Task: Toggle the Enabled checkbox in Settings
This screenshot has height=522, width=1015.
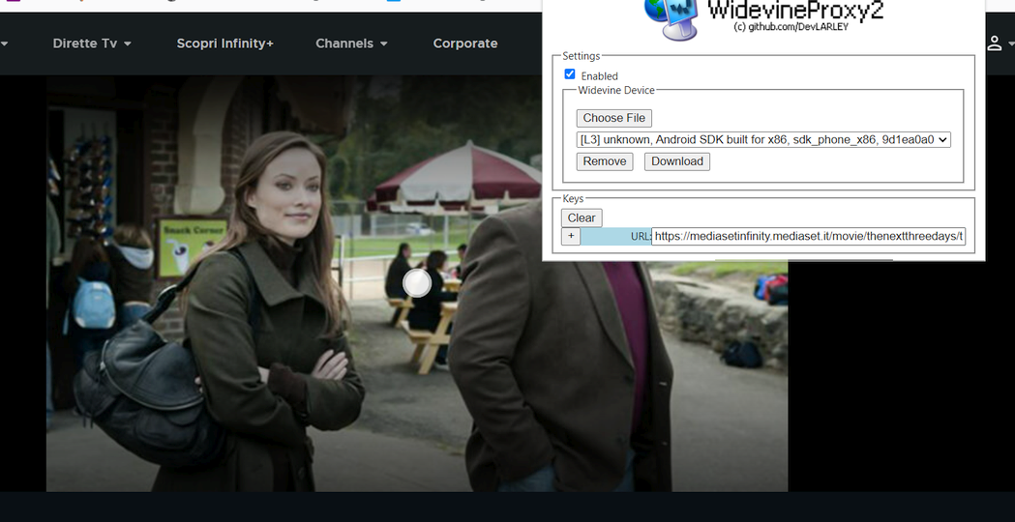Action: point(570,74)
